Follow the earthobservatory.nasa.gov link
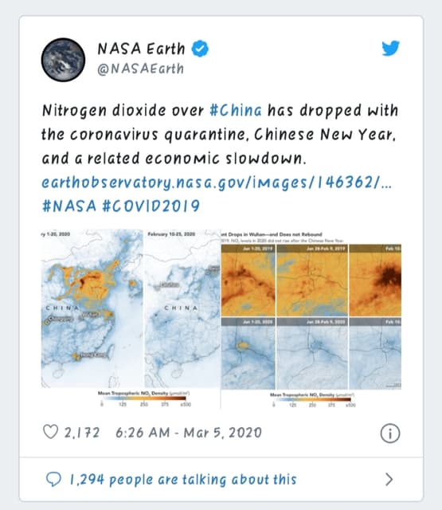The width and height of the screenshot is (442, 510). click(x=217, y=182)
